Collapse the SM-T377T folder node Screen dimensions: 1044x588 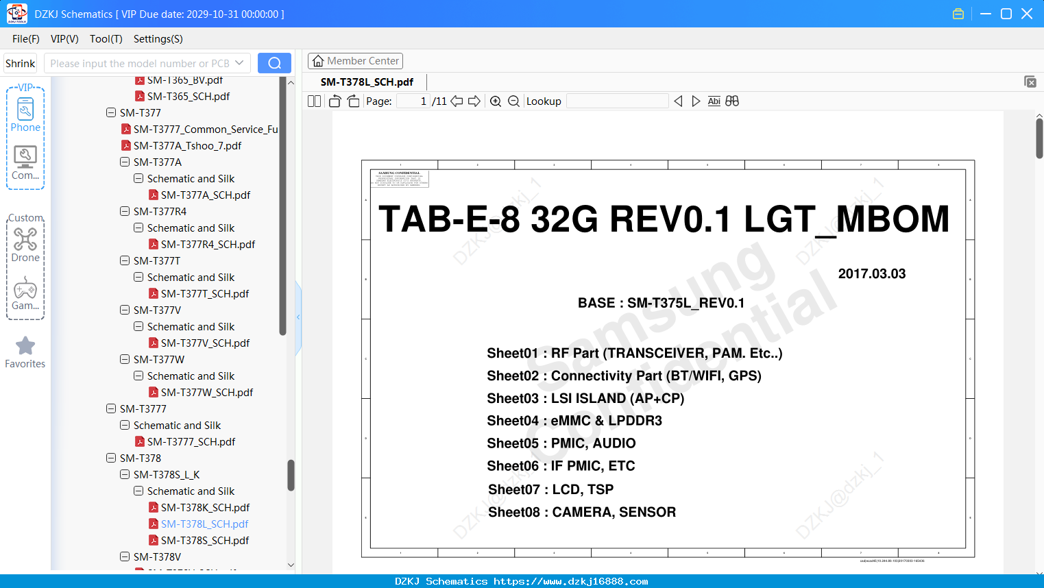pyautogui.click(x=125, y=260)
